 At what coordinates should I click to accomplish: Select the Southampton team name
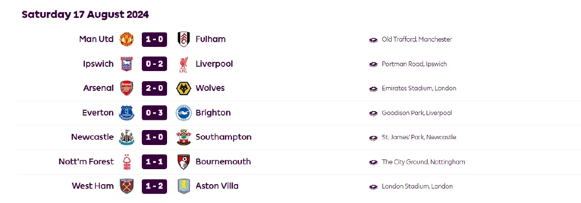pos(223,137)
